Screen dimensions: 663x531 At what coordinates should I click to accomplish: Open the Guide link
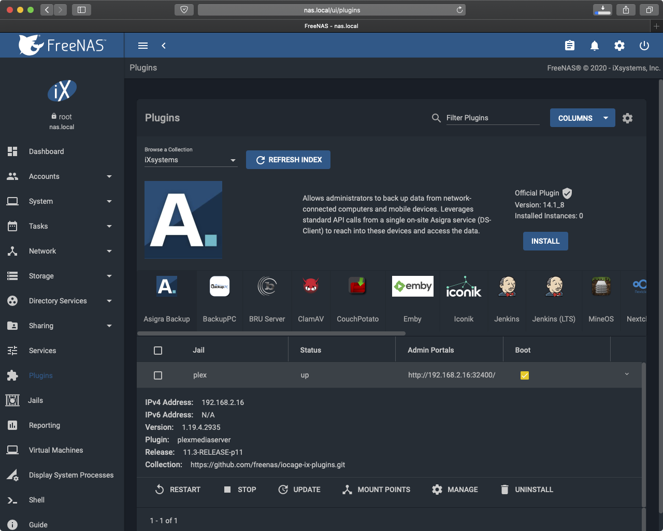tap(62, 524)
